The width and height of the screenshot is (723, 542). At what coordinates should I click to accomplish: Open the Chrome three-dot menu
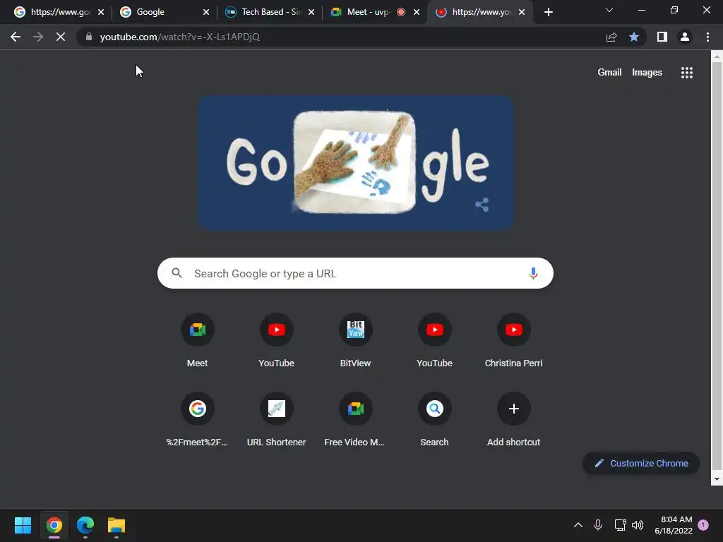pos(707,37)
